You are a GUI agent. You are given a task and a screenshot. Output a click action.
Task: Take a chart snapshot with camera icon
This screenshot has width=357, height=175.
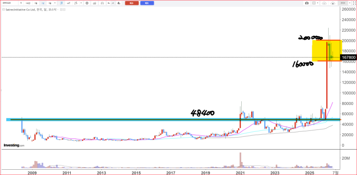click(x=307, y=3)
